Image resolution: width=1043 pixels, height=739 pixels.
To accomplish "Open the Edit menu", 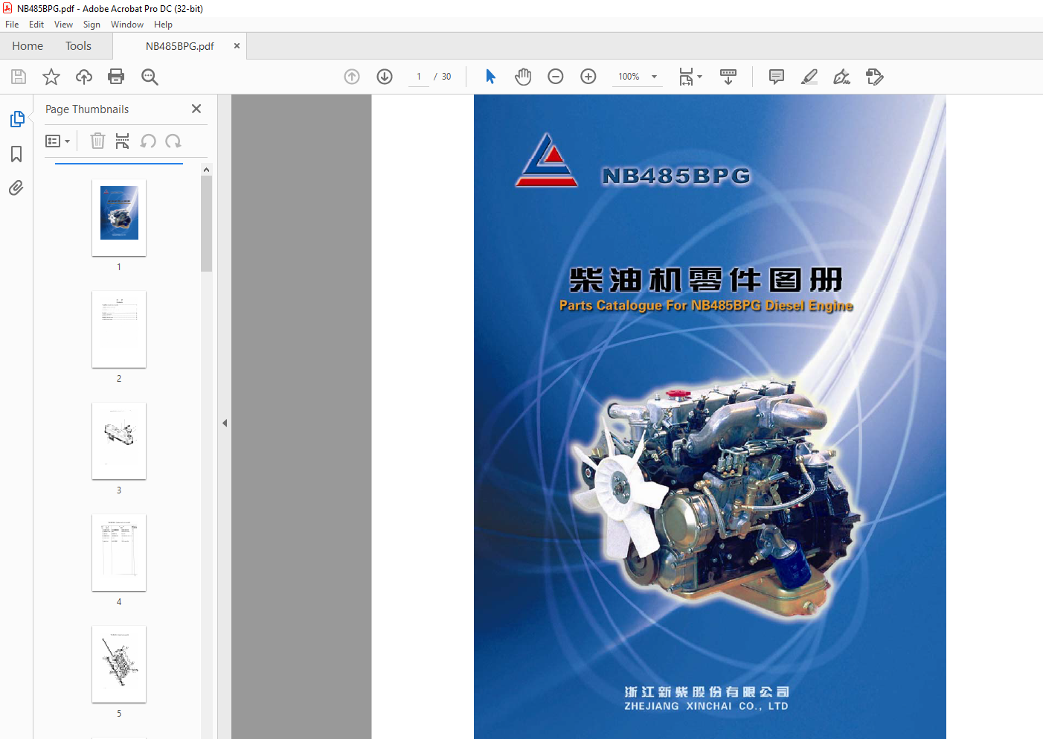I will (36, 25).
